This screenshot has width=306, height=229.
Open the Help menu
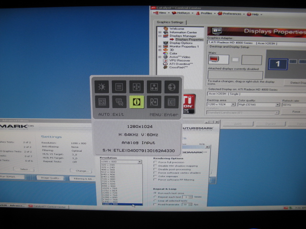(x=254, y=14)
